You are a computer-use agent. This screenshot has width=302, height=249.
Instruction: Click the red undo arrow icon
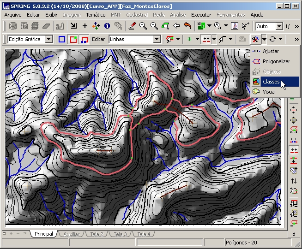(187, 26)
